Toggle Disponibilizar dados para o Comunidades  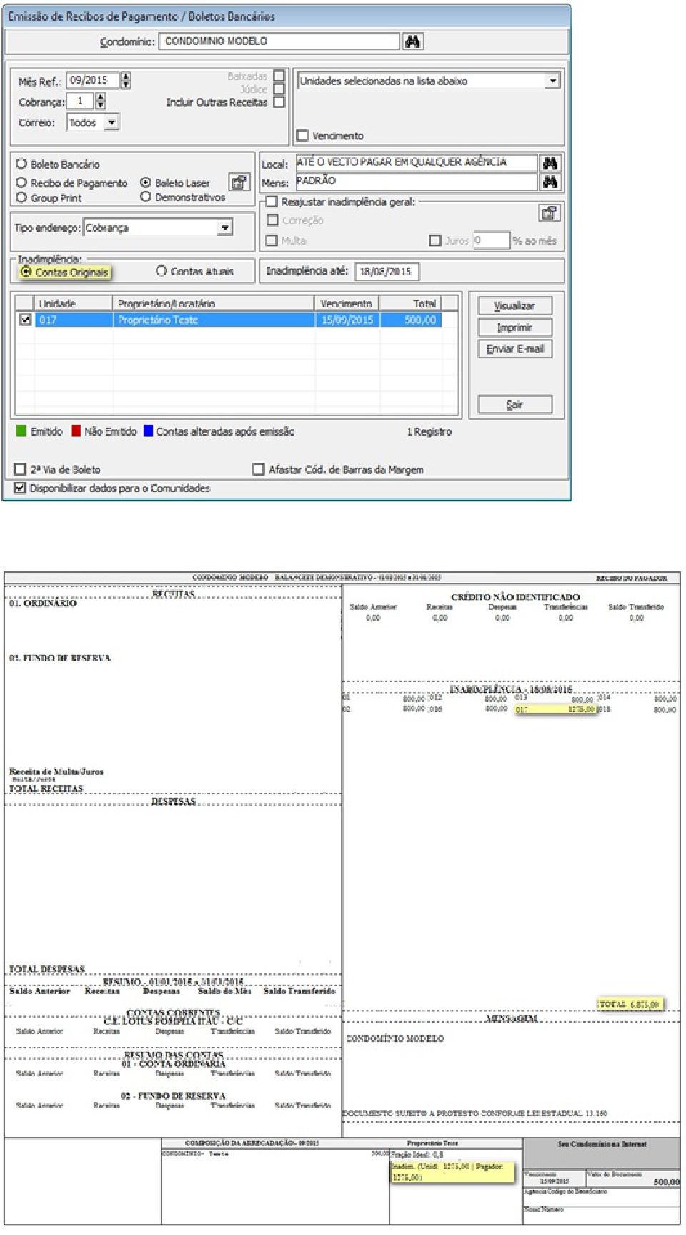20,488
